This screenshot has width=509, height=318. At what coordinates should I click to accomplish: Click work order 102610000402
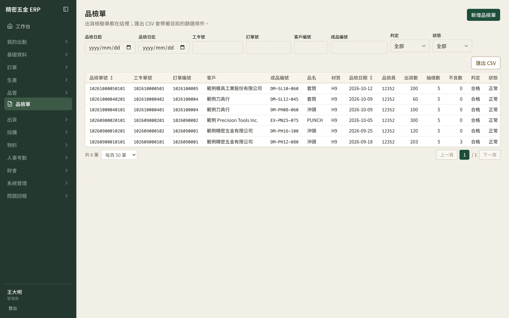click(149, 99)
